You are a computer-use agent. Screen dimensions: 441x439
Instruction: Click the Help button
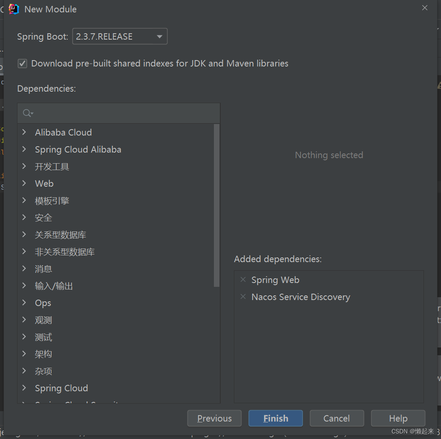pos(398,418)
